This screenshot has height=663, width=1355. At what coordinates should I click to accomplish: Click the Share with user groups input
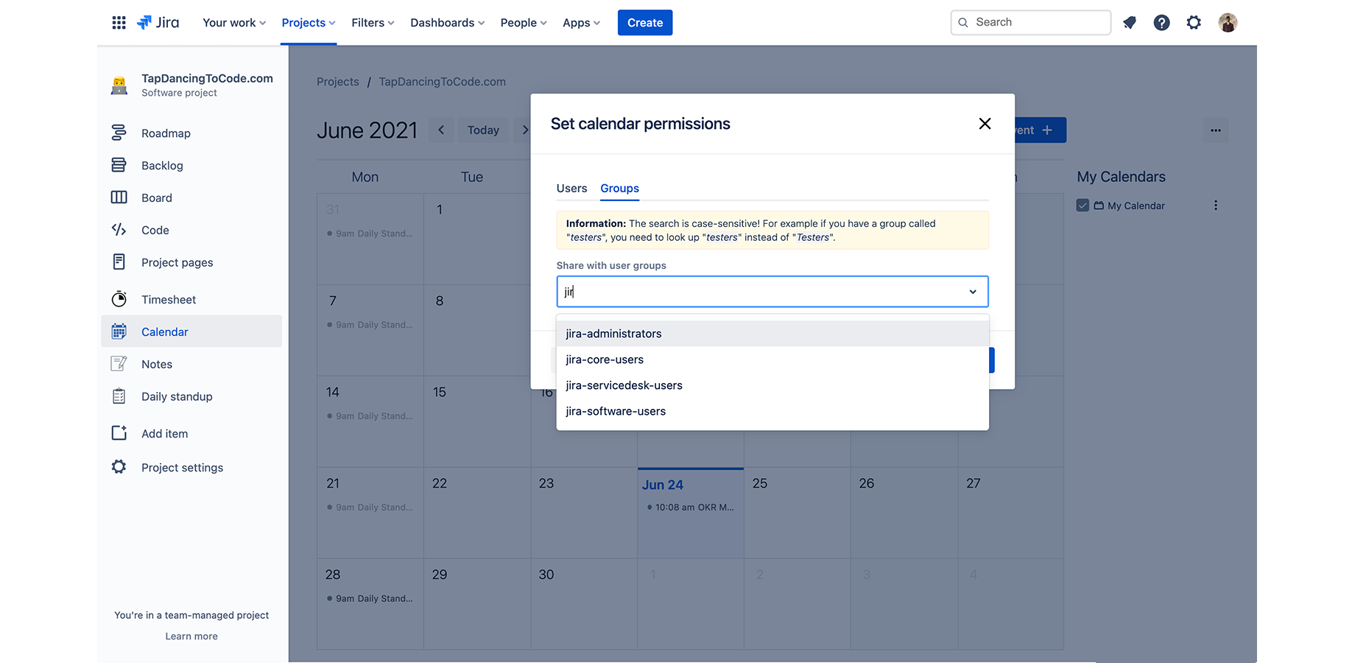click(772, 292)
